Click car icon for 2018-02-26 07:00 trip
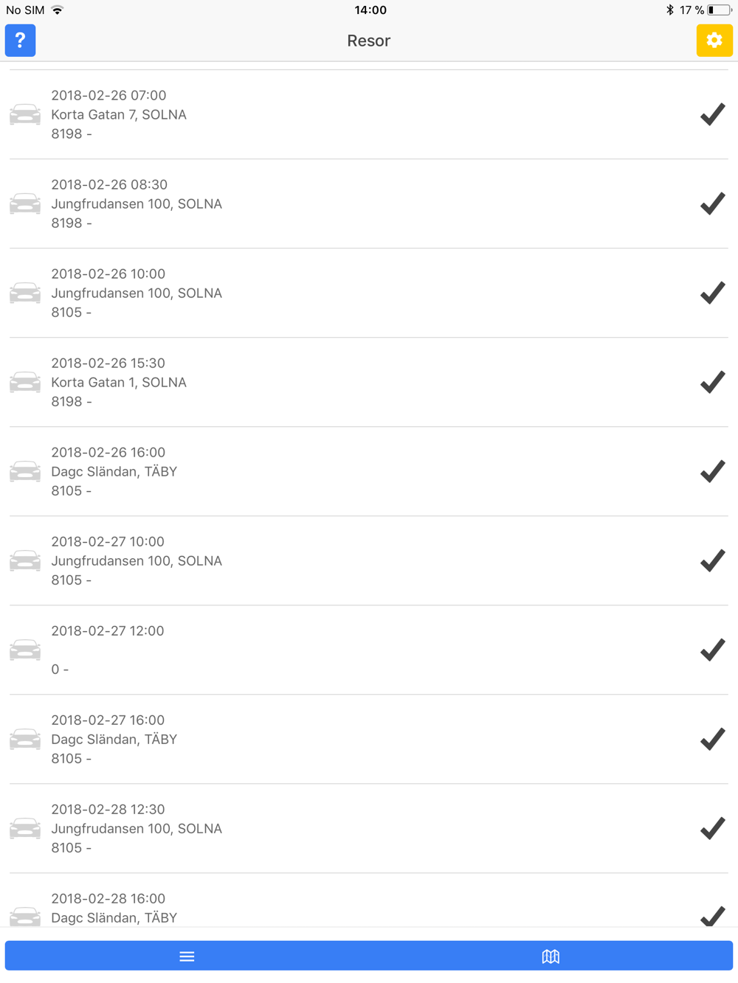Viewport: 738px width, 983px height. coord(25,114)
